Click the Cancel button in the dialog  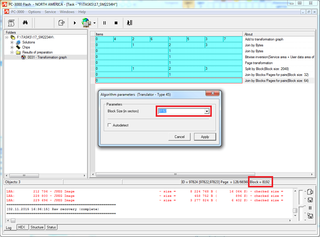click(x=179, y=137)
